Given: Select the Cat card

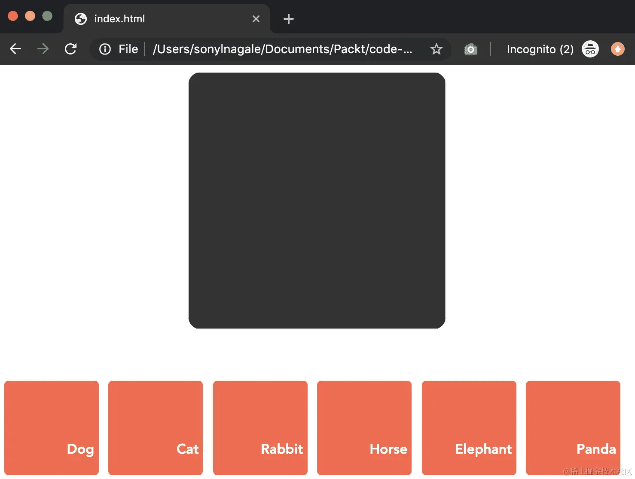Looking at the screenshot, I should coord(156,428).
